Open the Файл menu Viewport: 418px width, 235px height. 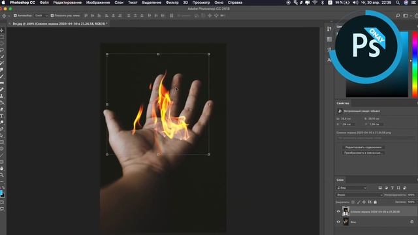click(x=44, y=3)
